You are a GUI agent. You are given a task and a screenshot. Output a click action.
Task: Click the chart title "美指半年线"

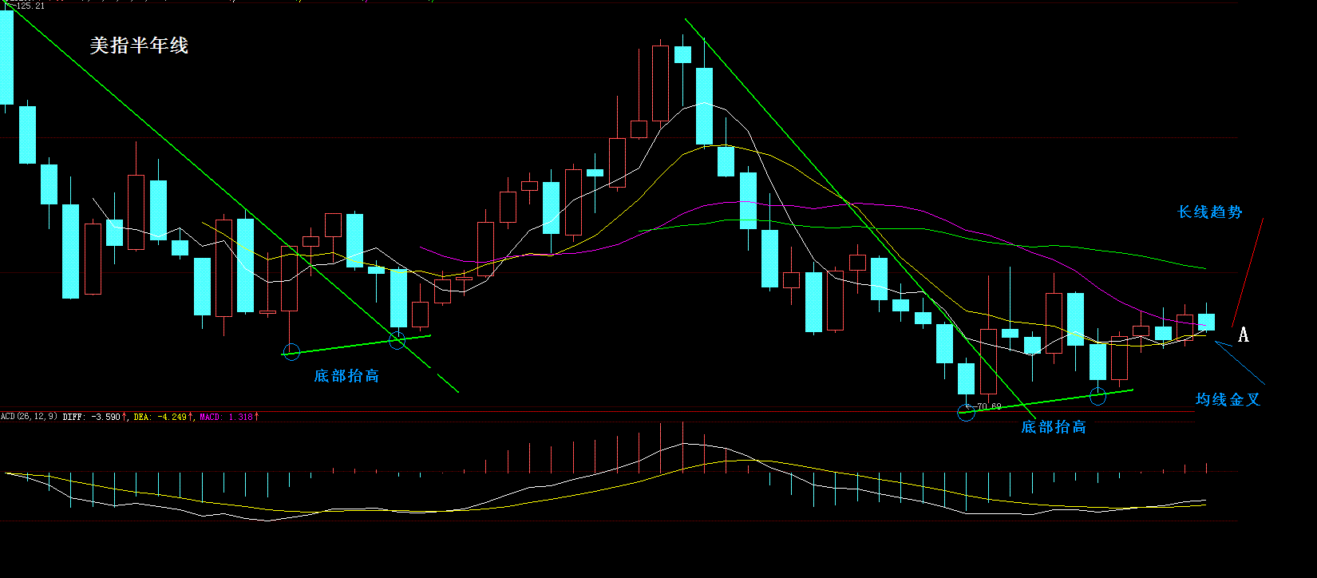139,46
